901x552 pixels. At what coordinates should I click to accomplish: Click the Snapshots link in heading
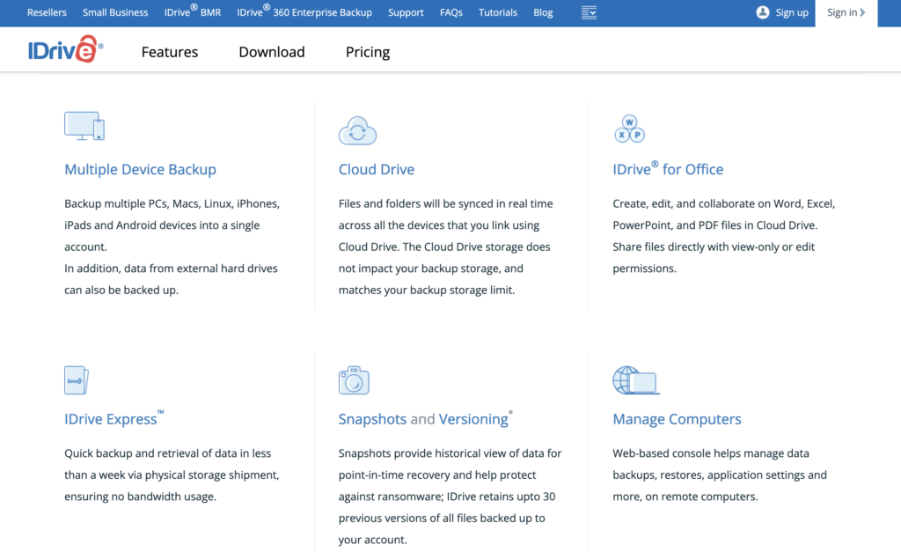click(372, 419)
